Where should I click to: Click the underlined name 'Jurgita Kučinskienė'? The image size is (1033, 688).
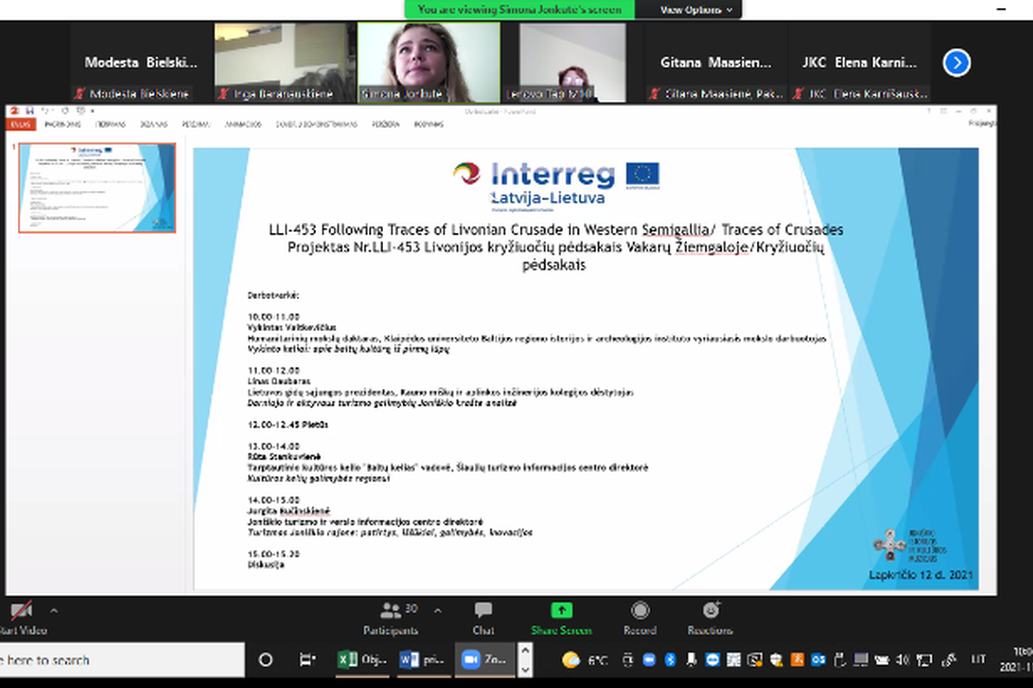click(x=289, y=511)
